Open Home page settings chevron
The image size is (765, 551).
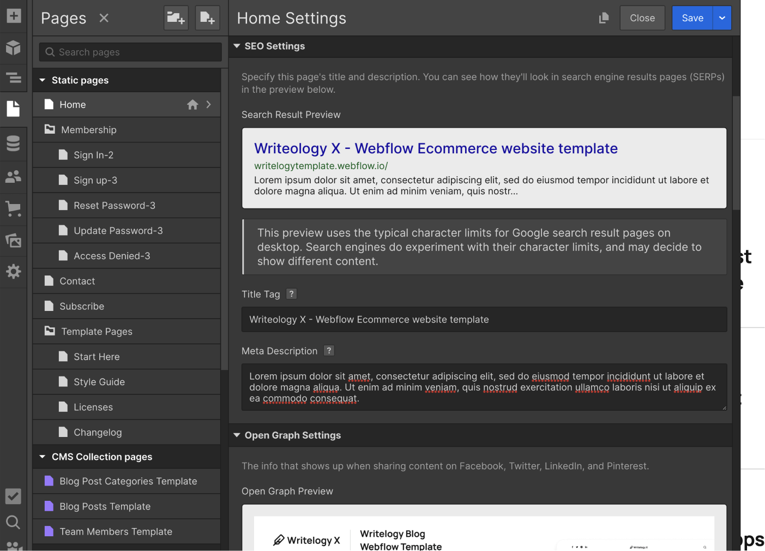coord(209,104)
